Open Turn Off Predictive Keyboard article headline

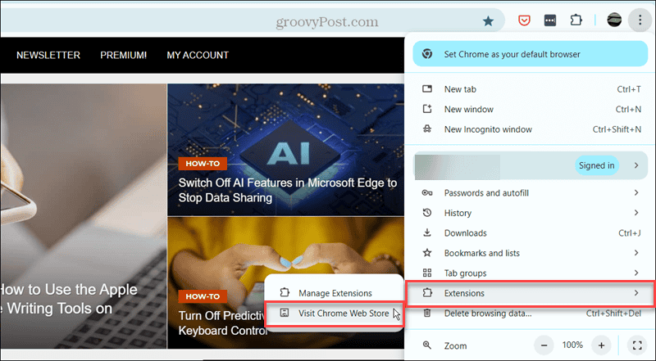coord(223,323)
